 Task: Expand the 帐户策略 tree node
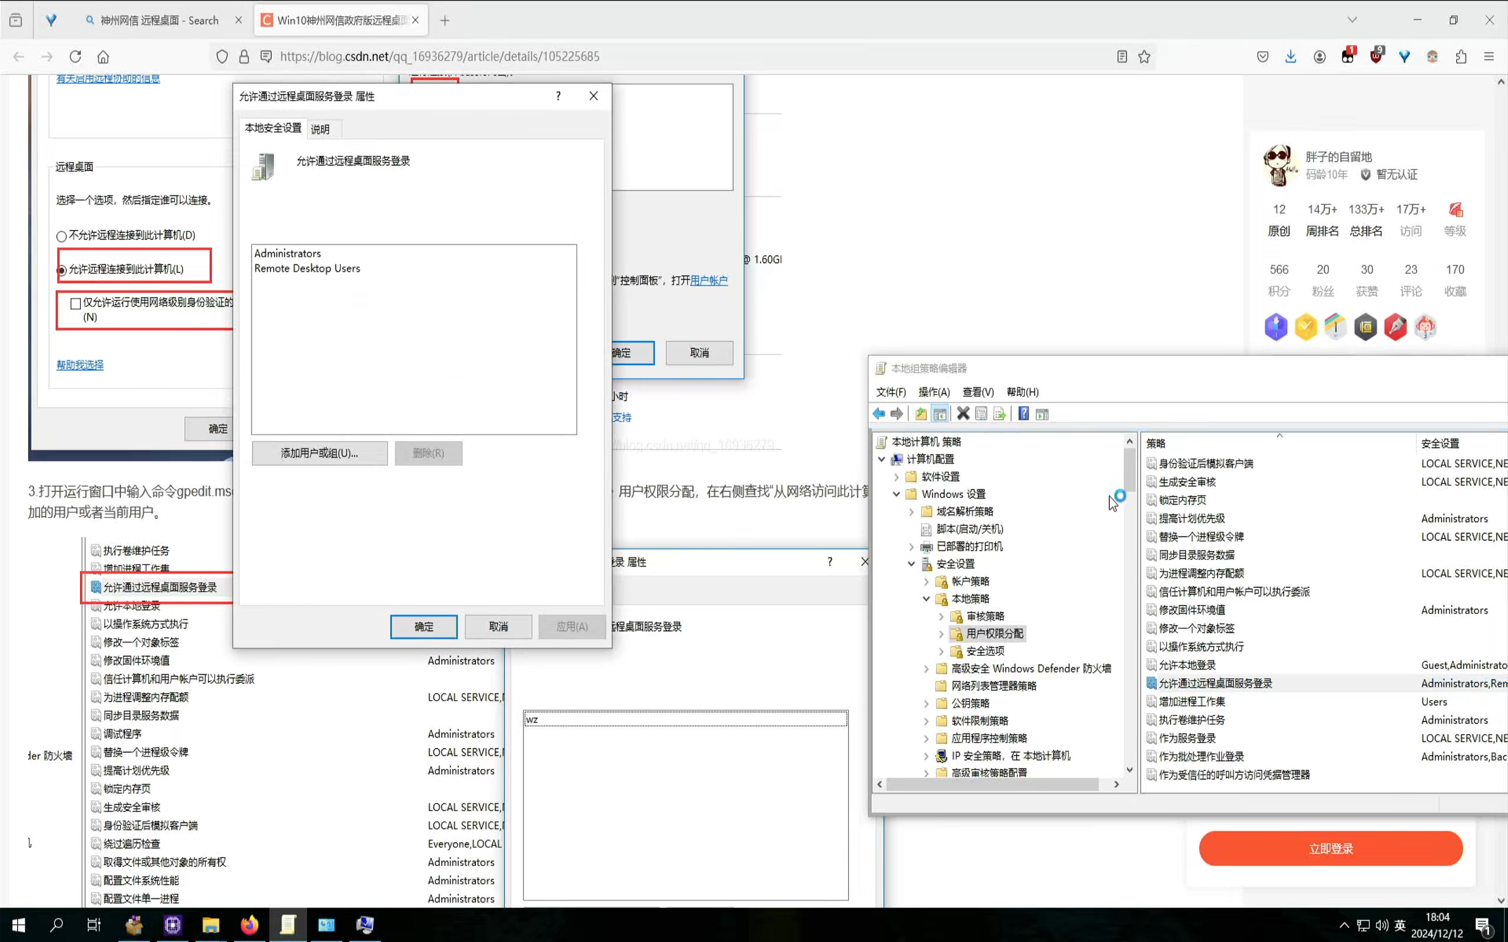pos(926,581)
